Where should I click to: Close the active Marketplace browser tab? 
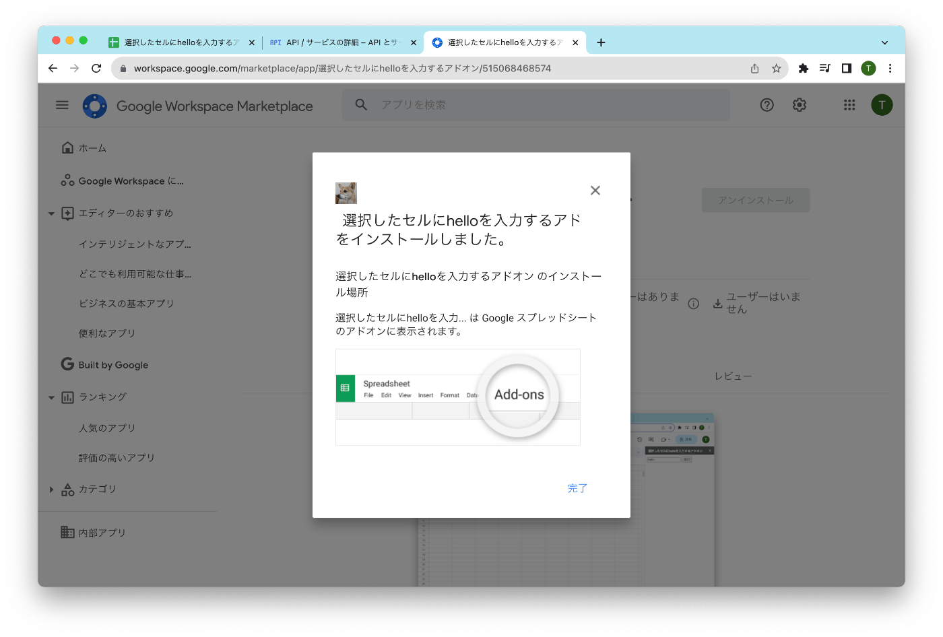coord(575,42)
